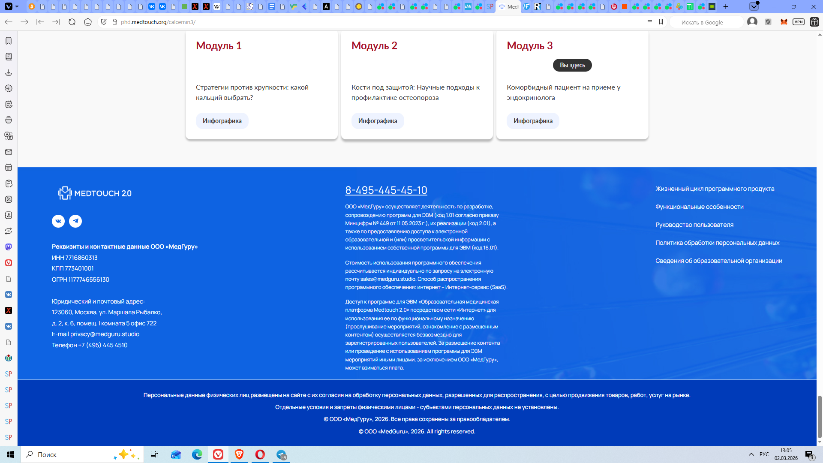Toggle the VPN button in address bar
Image resolution: width=823 pixels, height=463 pixels.
[x=798, y=22]
